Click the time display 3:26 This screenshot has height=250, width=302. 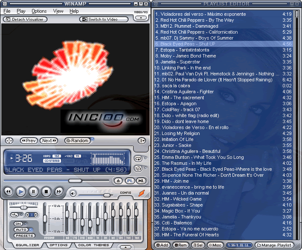point(23,158)
